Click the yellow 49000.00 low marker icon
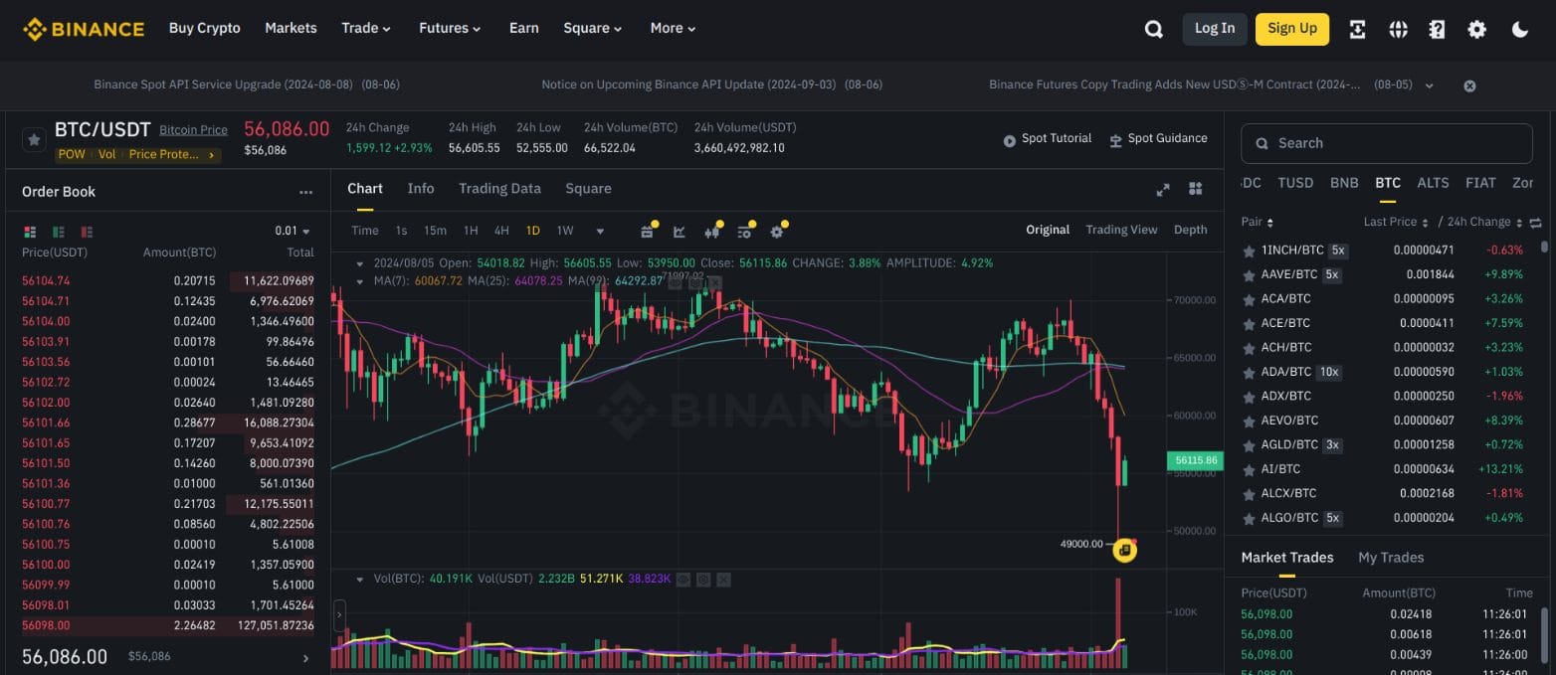The width and height of the screenshot is (1556, 675). click(1124, 550)
